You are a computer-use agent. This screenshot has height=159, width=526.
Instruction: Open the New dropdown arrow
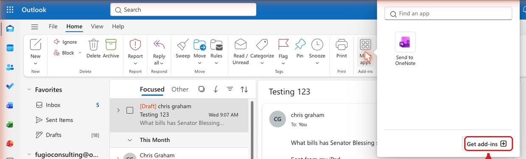pyautogui.click(x=36, y=64)
